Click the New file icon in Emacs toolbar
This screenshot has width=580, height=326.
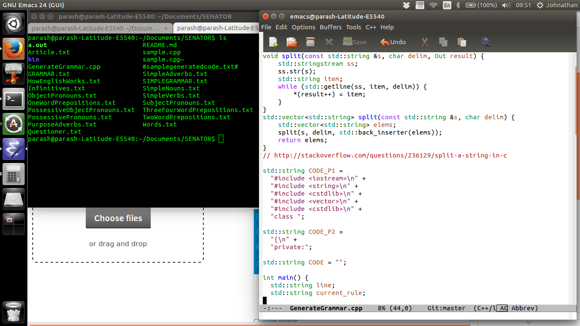tap(273, 42)
